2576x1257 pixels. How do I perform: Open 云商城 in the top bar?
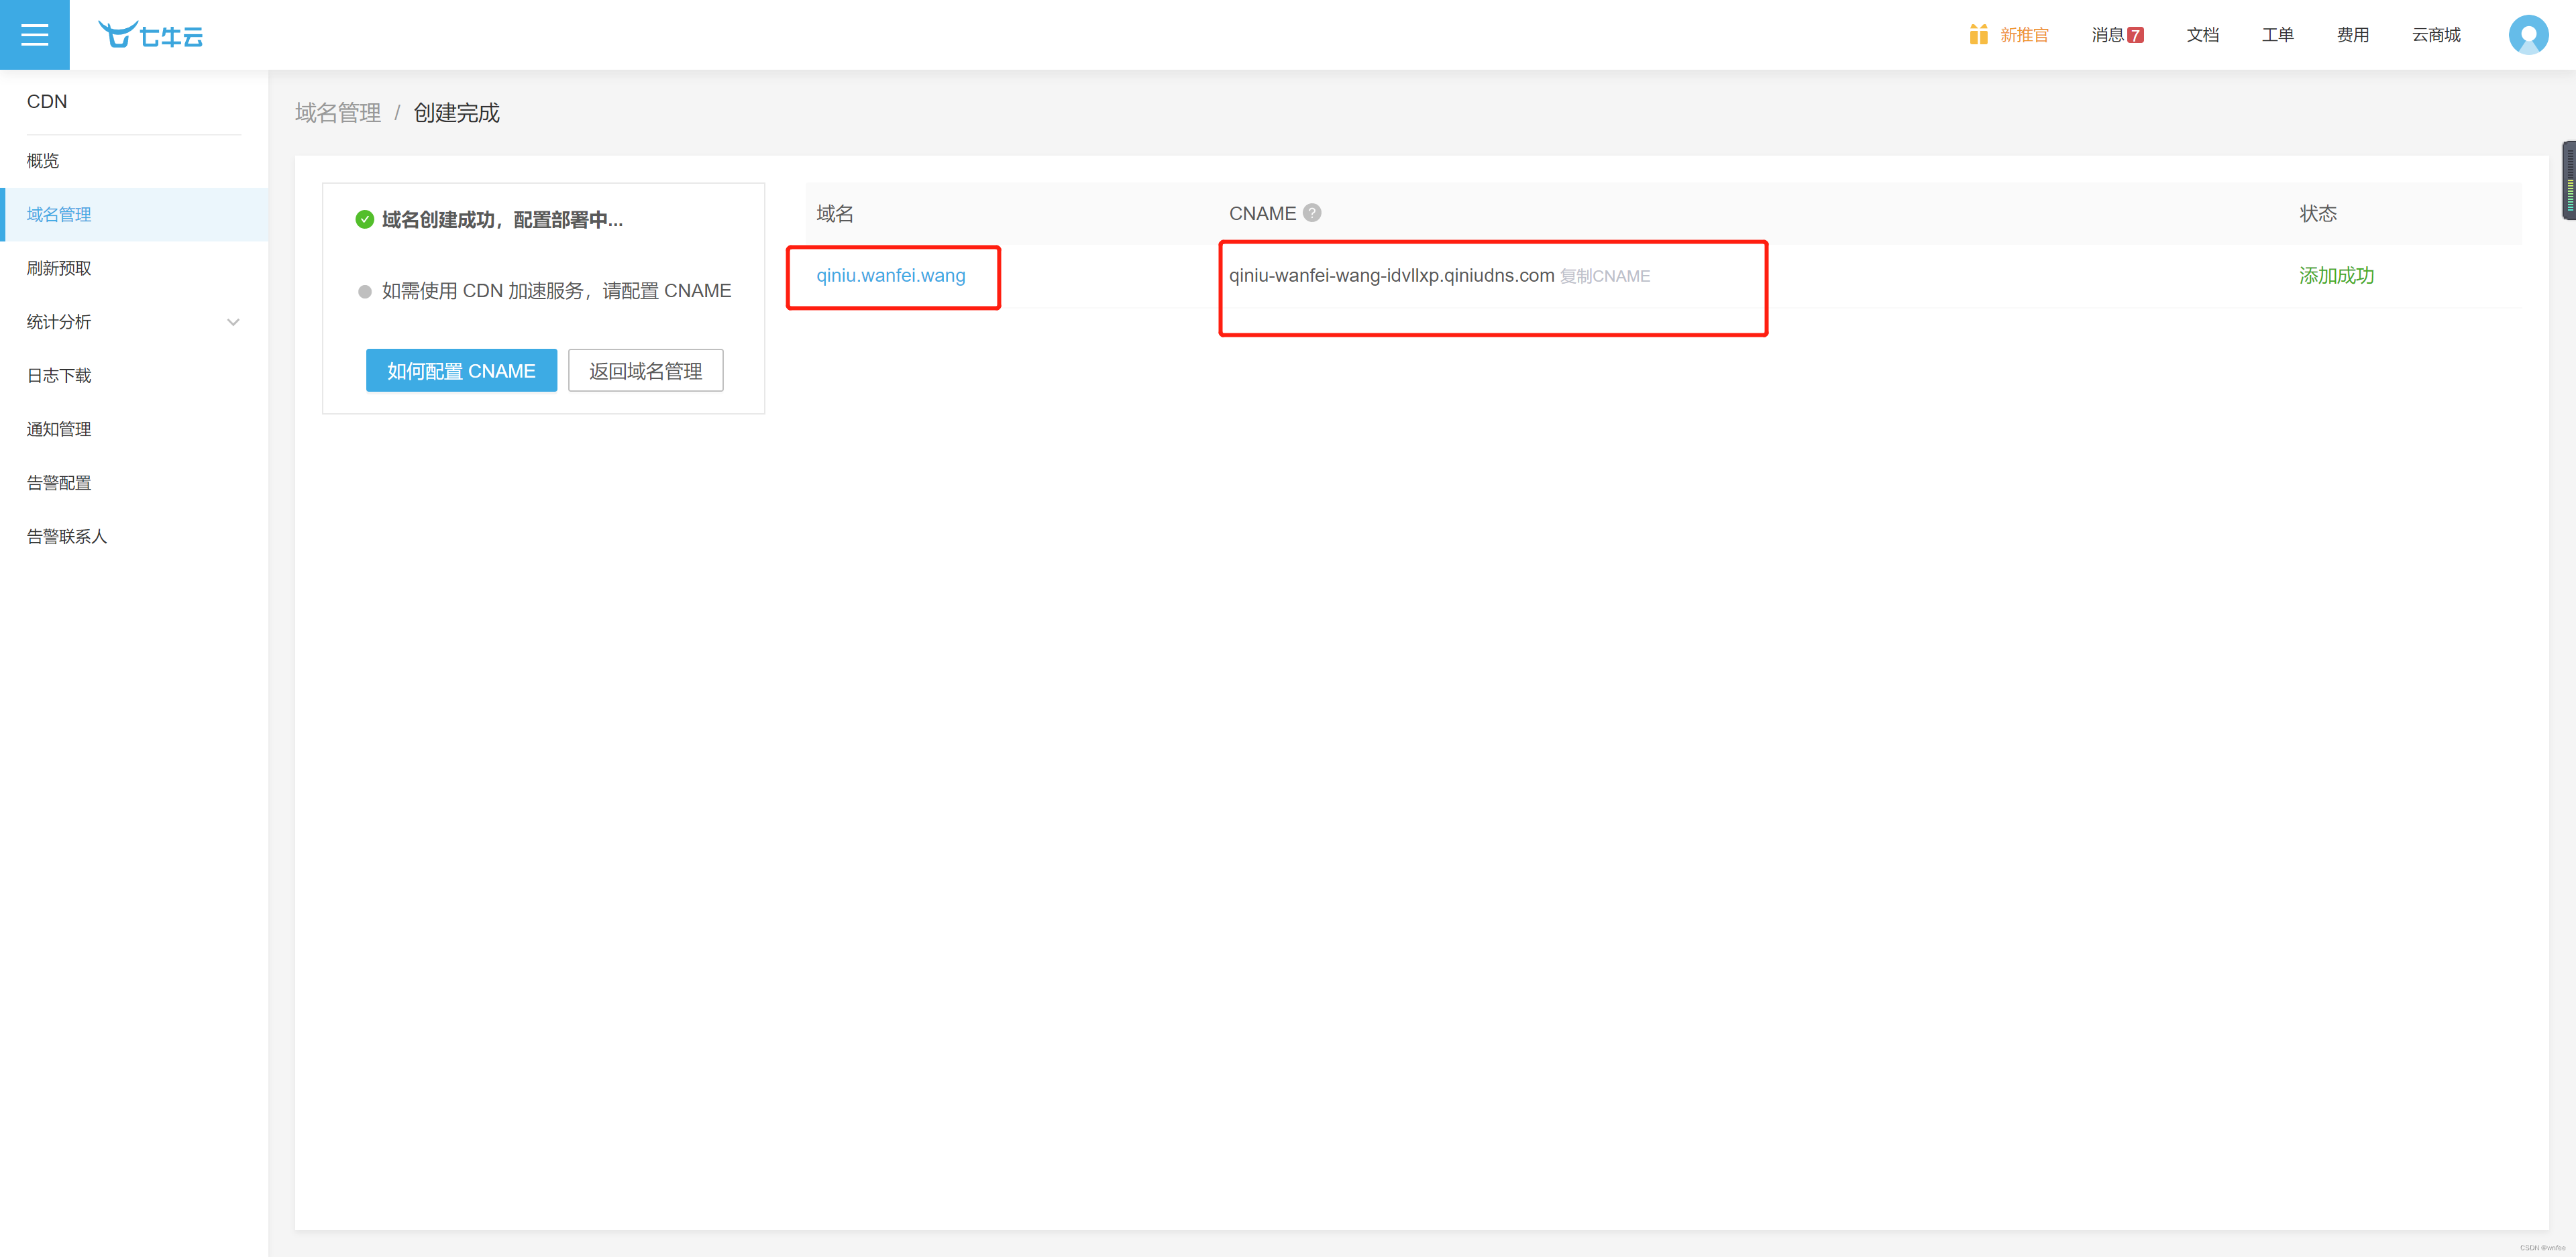point(2436,35)
